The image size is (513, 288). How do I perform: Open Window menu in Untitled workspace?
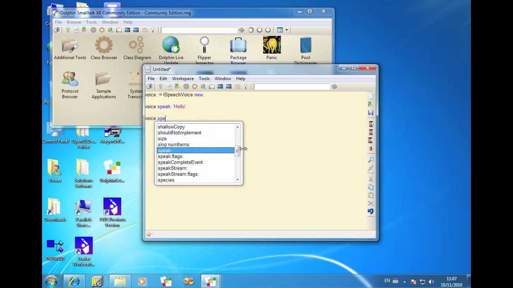click(x=222, y=78)
